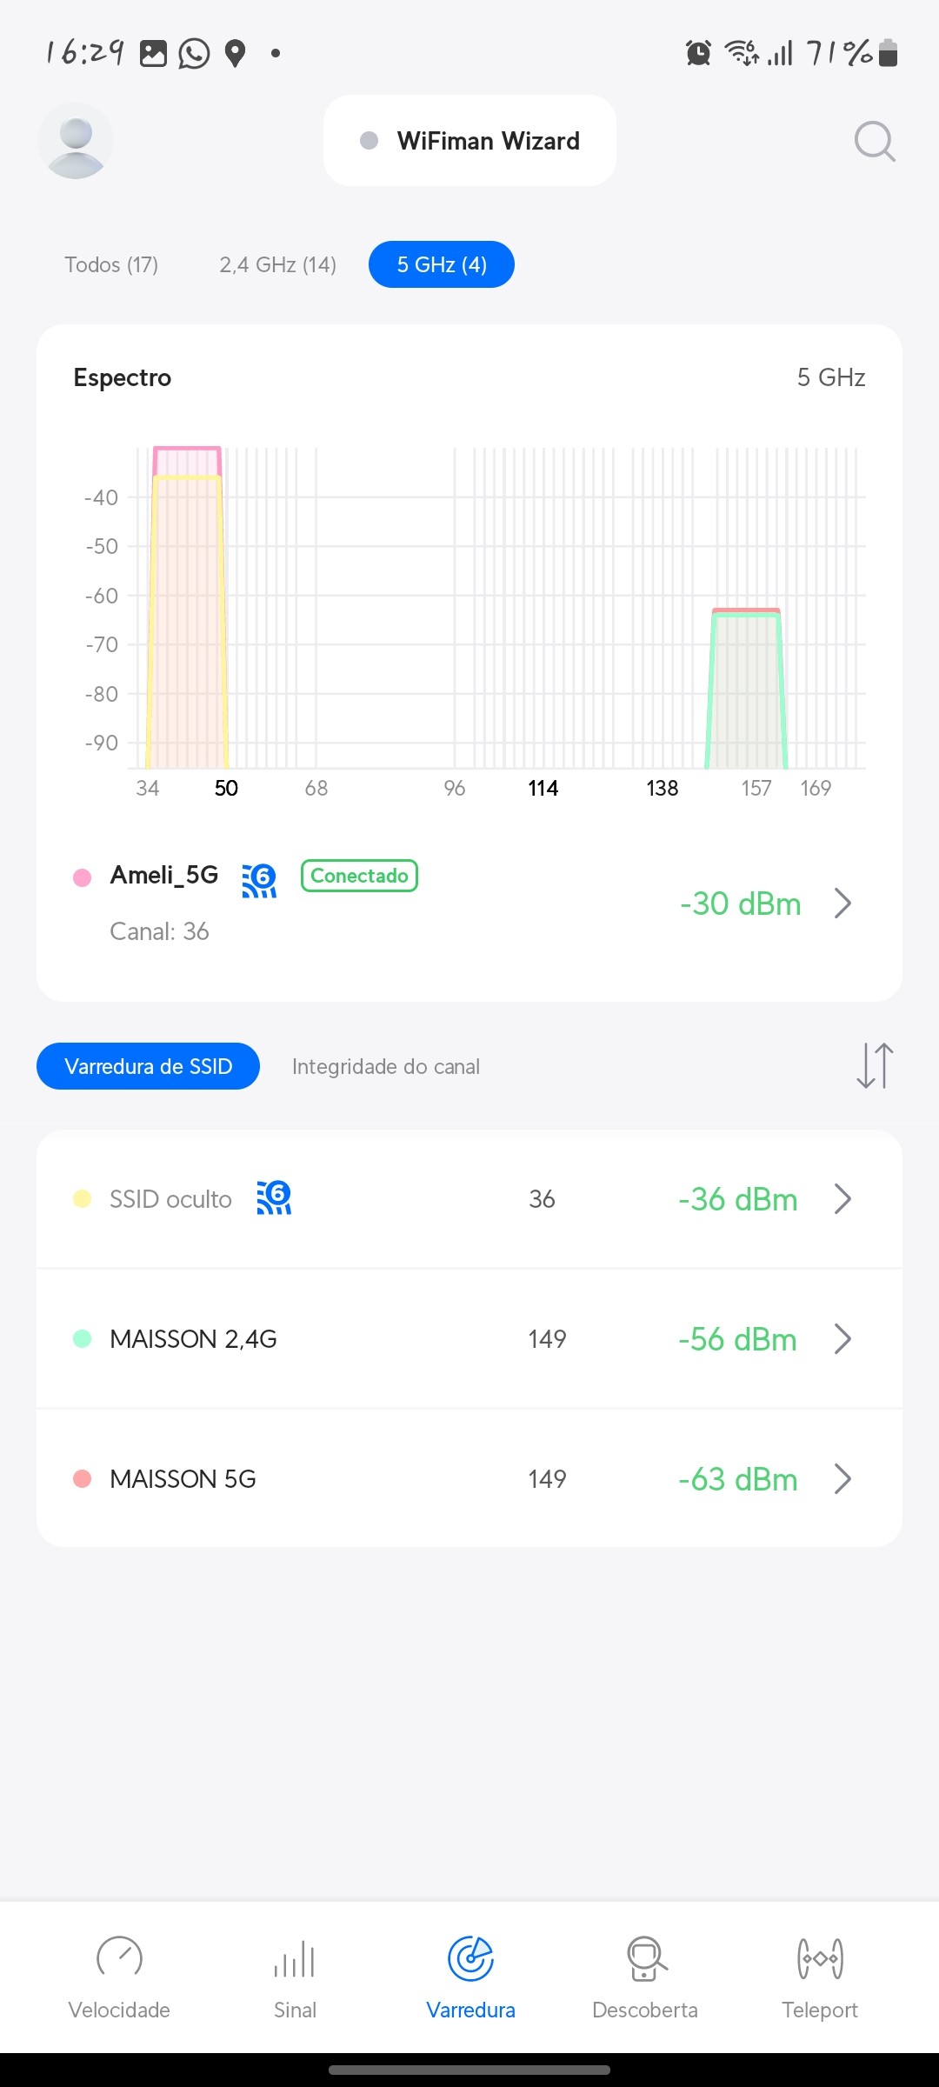Select the Todos (17) filter

pos(111,264)
